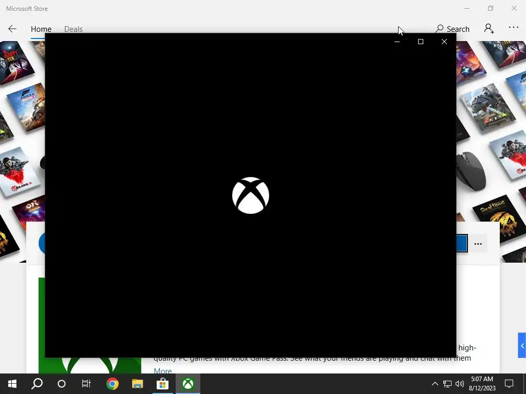
Task: Close the Microsoft Store window
Action: coord(514,8)
